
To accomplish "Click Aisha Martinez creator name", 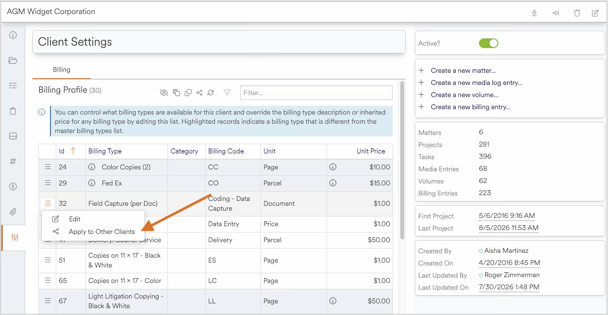I will [x=507, y=251].
